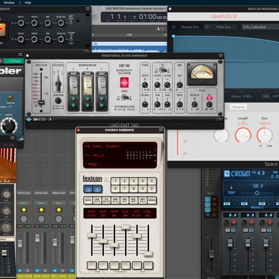This screenshot has height=279, width=279.
Task: Click the Decay value 2.50 s
Action: click(x=247, y=97)
